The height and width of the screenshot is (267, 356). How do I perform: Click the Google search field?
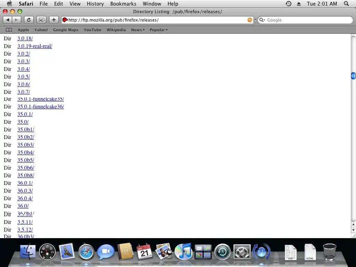pos(305,20)
